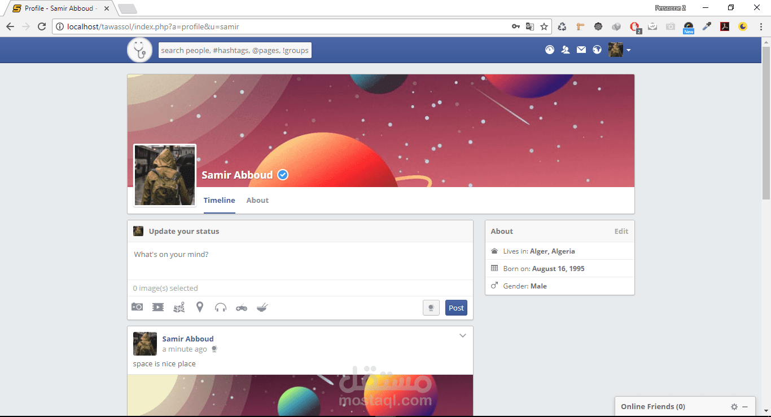Screen dimensions: 771x417
Task: Click the extension icon labeled New
Action: (689, 28)
